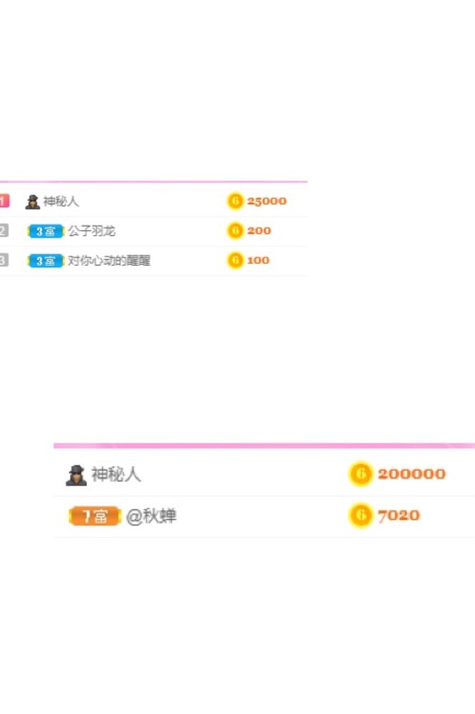Click the orange 7富 badge beside @秋蝉

pos(95,516)
